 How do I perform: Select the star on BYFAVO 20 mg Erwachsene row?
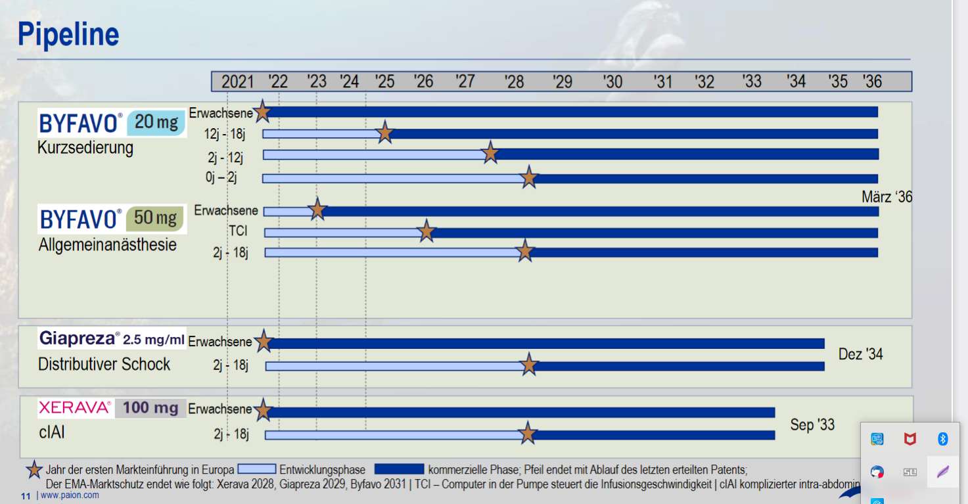262,111
